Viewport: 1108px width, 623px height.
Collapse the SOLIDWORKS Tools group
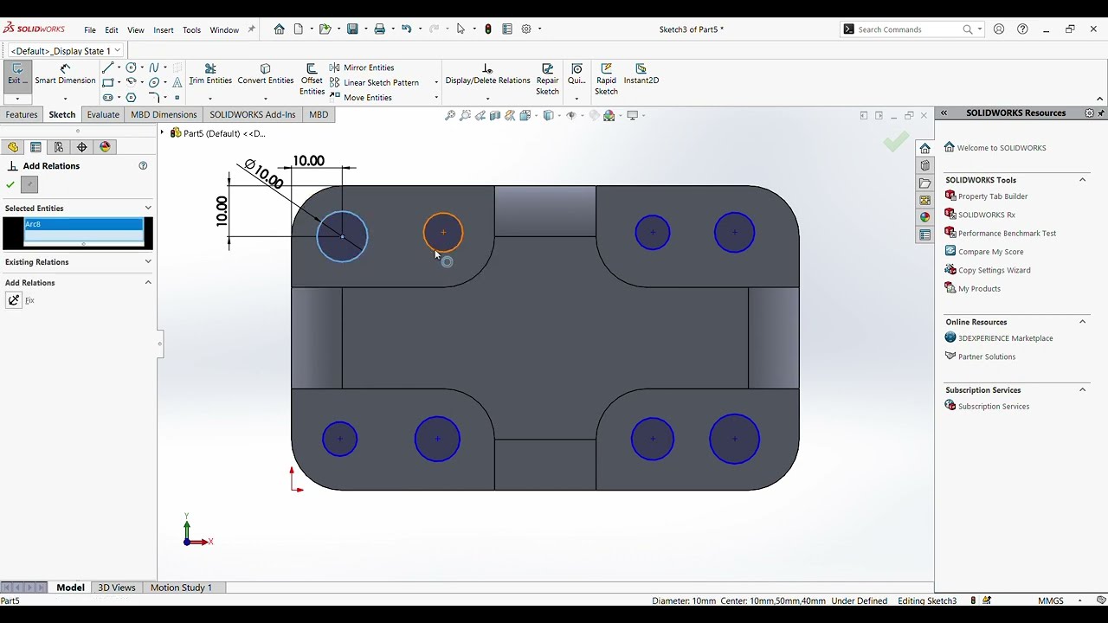1082,180
